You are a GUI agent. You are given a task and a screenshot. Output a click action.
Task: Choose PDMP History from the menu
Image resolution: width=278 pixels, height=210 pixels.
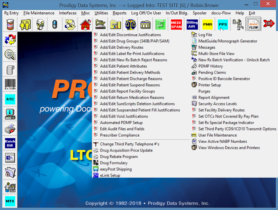(210, 66)
